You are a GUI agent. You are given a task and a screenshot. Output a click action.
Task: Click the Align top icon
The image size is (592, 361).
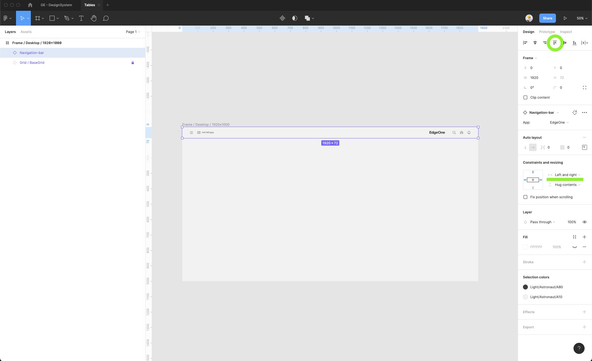555,43
